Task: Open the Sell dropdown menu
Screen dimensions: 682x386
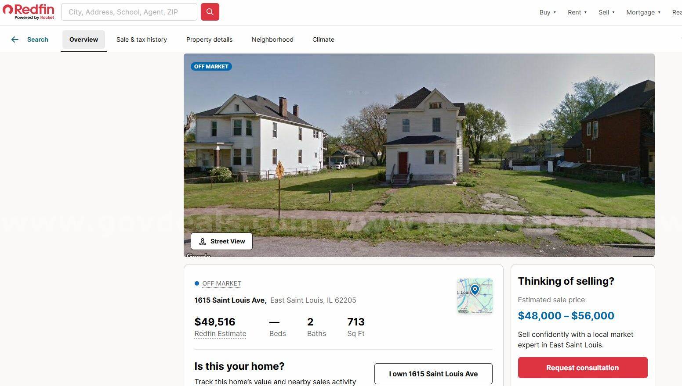Action: coord(606,12)
